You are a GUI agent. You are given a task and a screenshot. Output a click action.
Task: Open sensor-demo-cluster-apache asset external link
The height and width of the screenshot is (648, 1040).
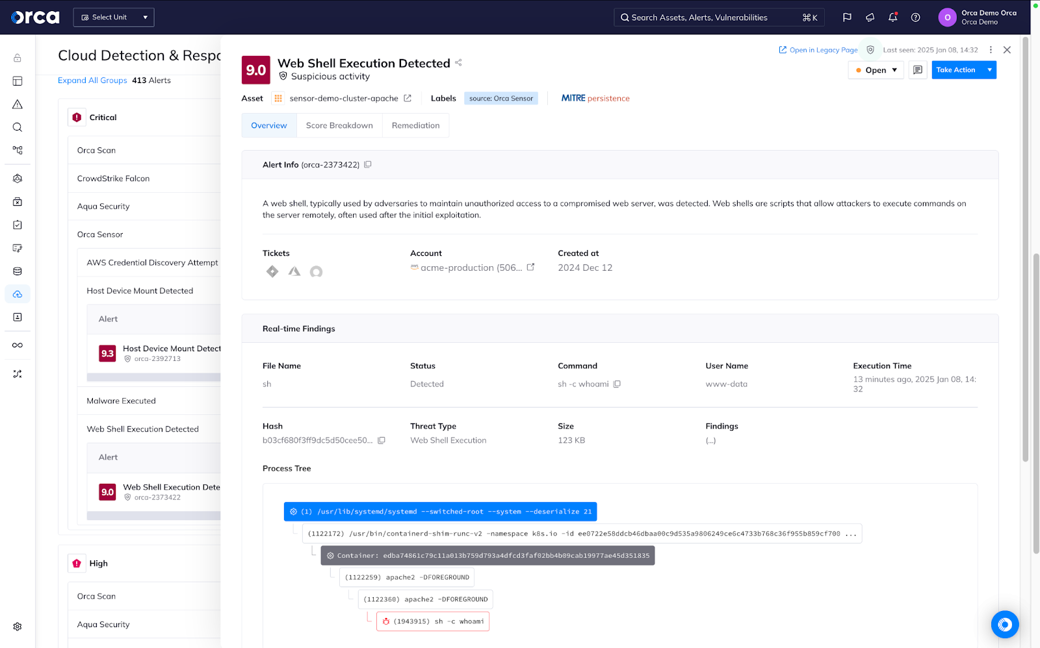pos(408,98)
